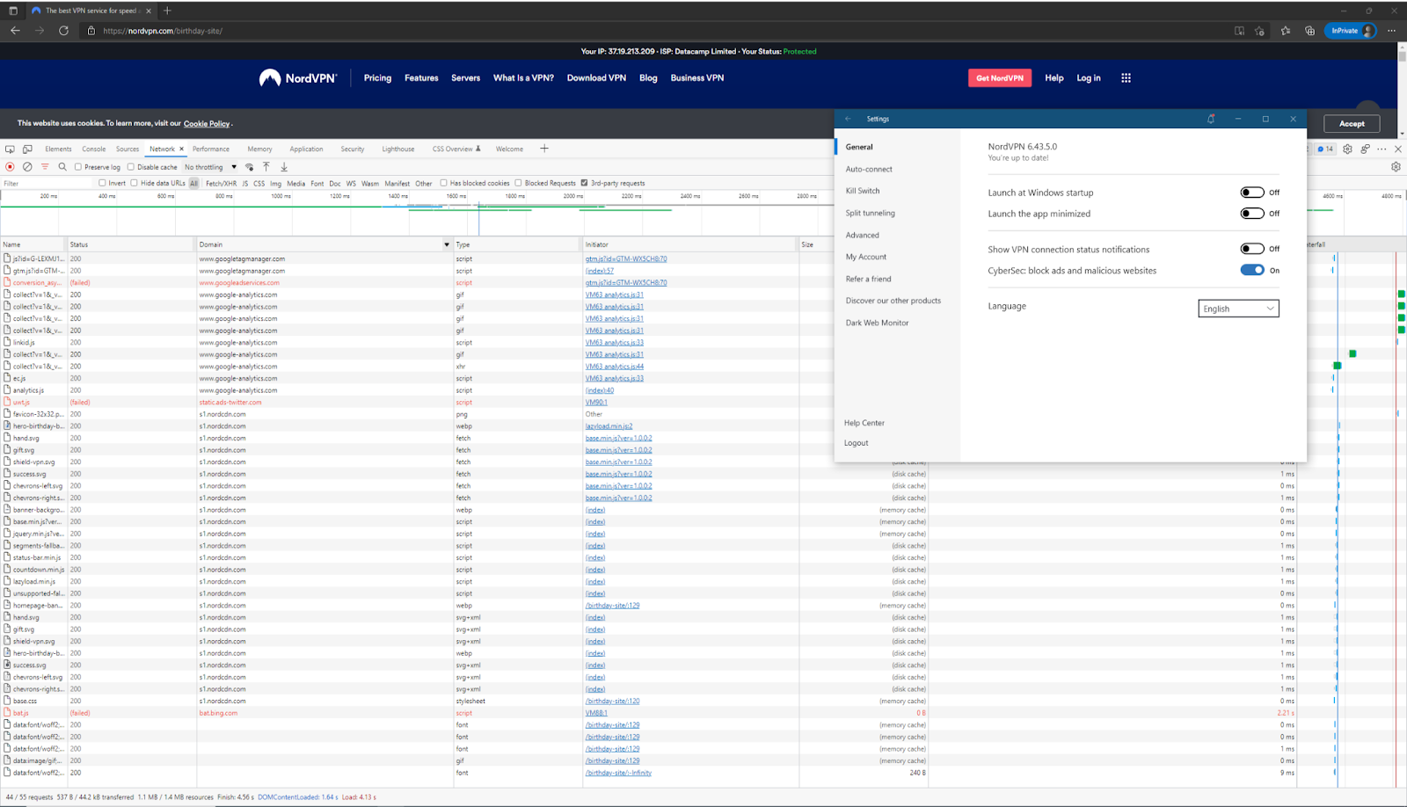Open the NordVPN notifications bell

1211,119
